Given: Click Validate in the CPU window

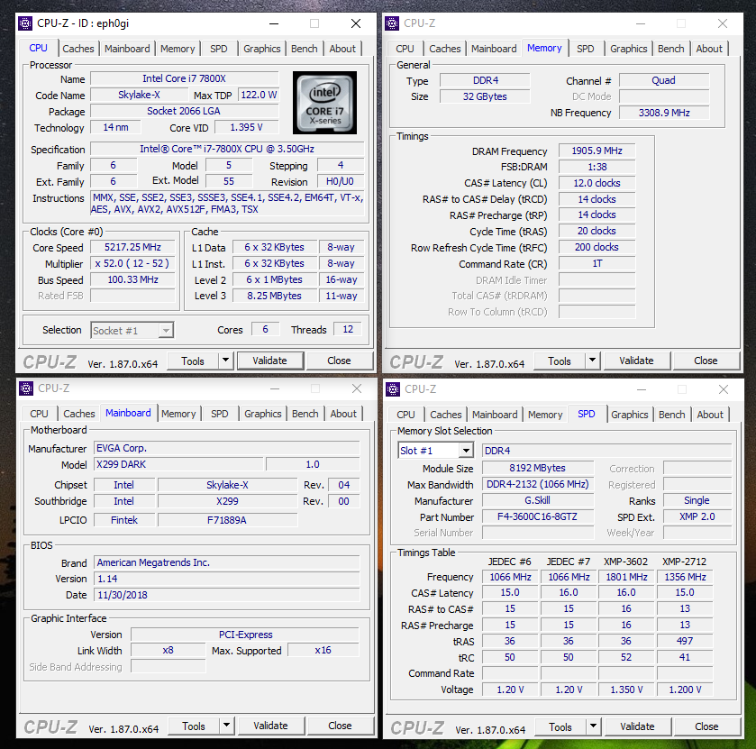Looking at the screenshot, I should (269, 361).
